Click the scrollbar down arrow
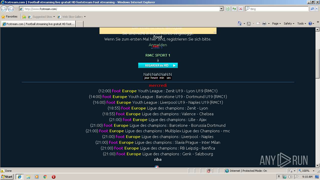Viewport: 320px width, 180px height. pyautogui.click(x=317, y=165)
